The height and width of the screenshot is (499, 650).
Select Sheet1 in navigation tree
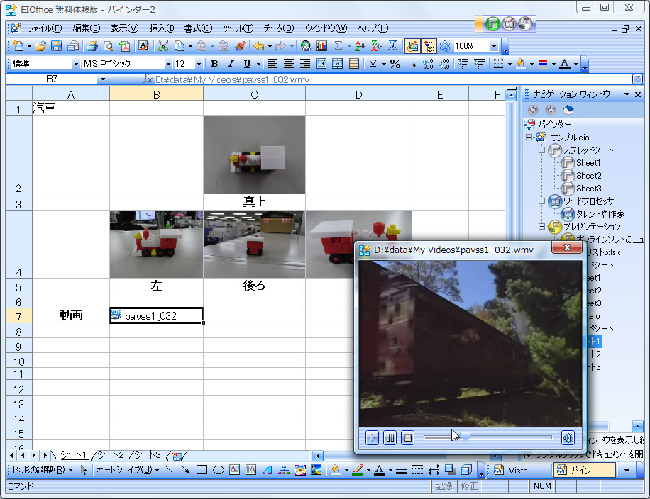[x=588, y=163]
